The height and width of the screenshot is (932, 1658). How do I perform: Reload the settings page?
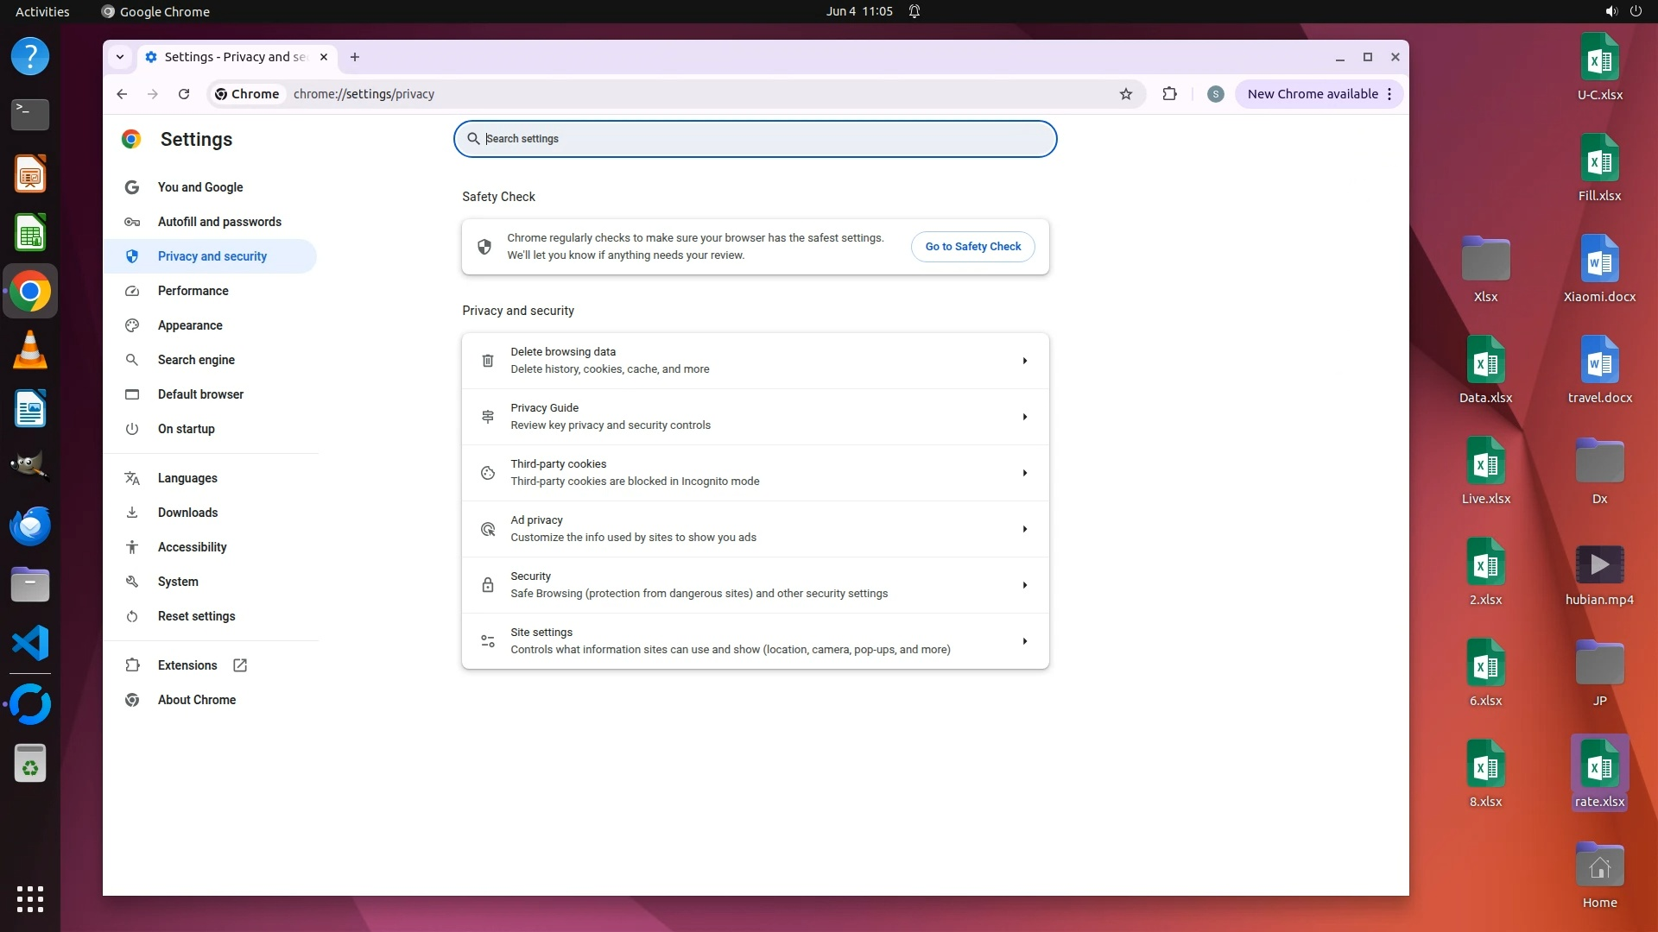click(x=184, y=94)
